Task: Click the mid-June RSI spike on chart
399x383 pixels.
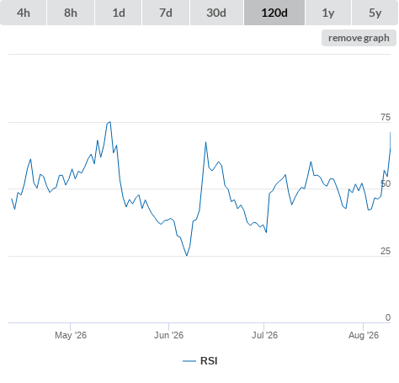Action: [x=205, y=142]
